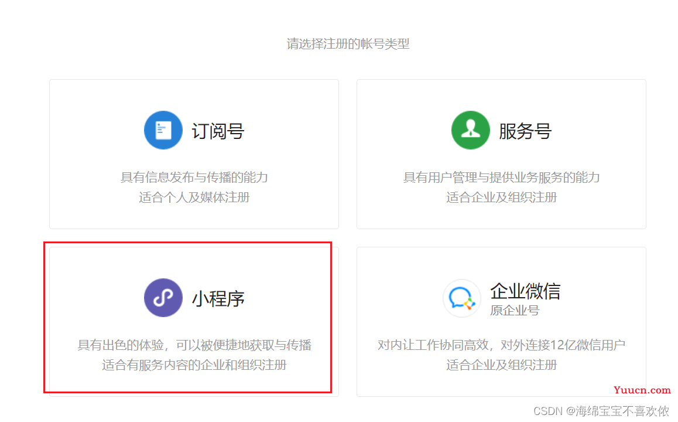The image size is (678, 422).
Task: Click the 原企业号 subtitle
Action: click(x=515, y=310)
